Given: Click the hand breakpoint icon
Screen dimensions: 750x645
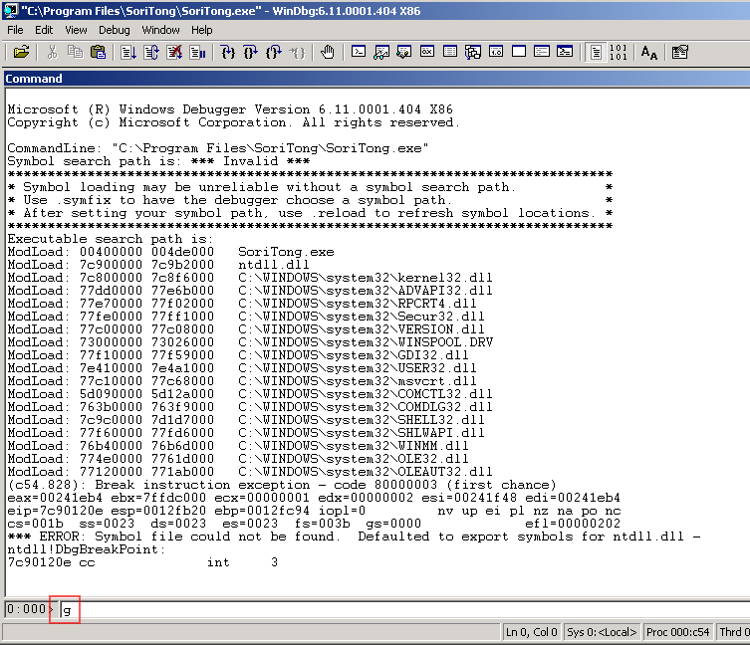Looking at the screenshot, I should [x=329, y=52].
